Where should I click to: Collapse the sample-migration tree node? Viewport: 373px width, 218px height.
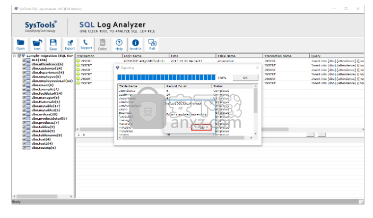tap(14, 56)
